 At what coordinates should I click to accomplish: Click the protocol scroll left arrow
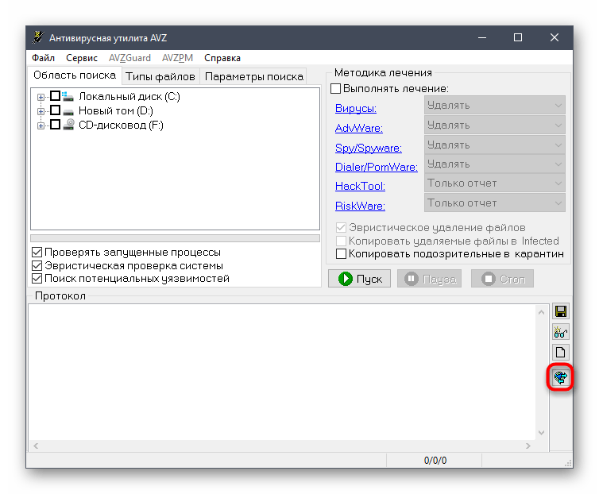coord(36,446)
